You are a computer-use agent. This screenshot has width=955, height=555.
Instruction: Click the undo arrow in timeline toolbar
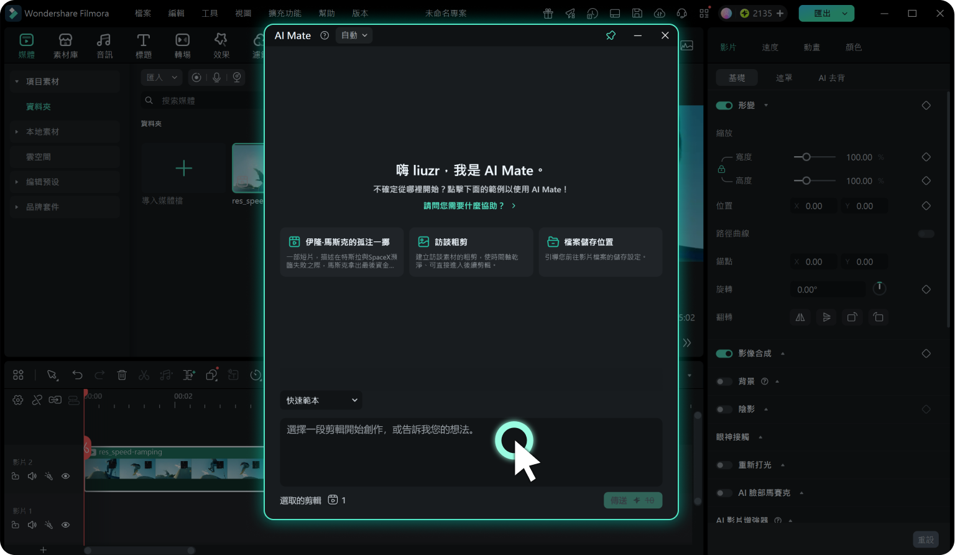77,375
